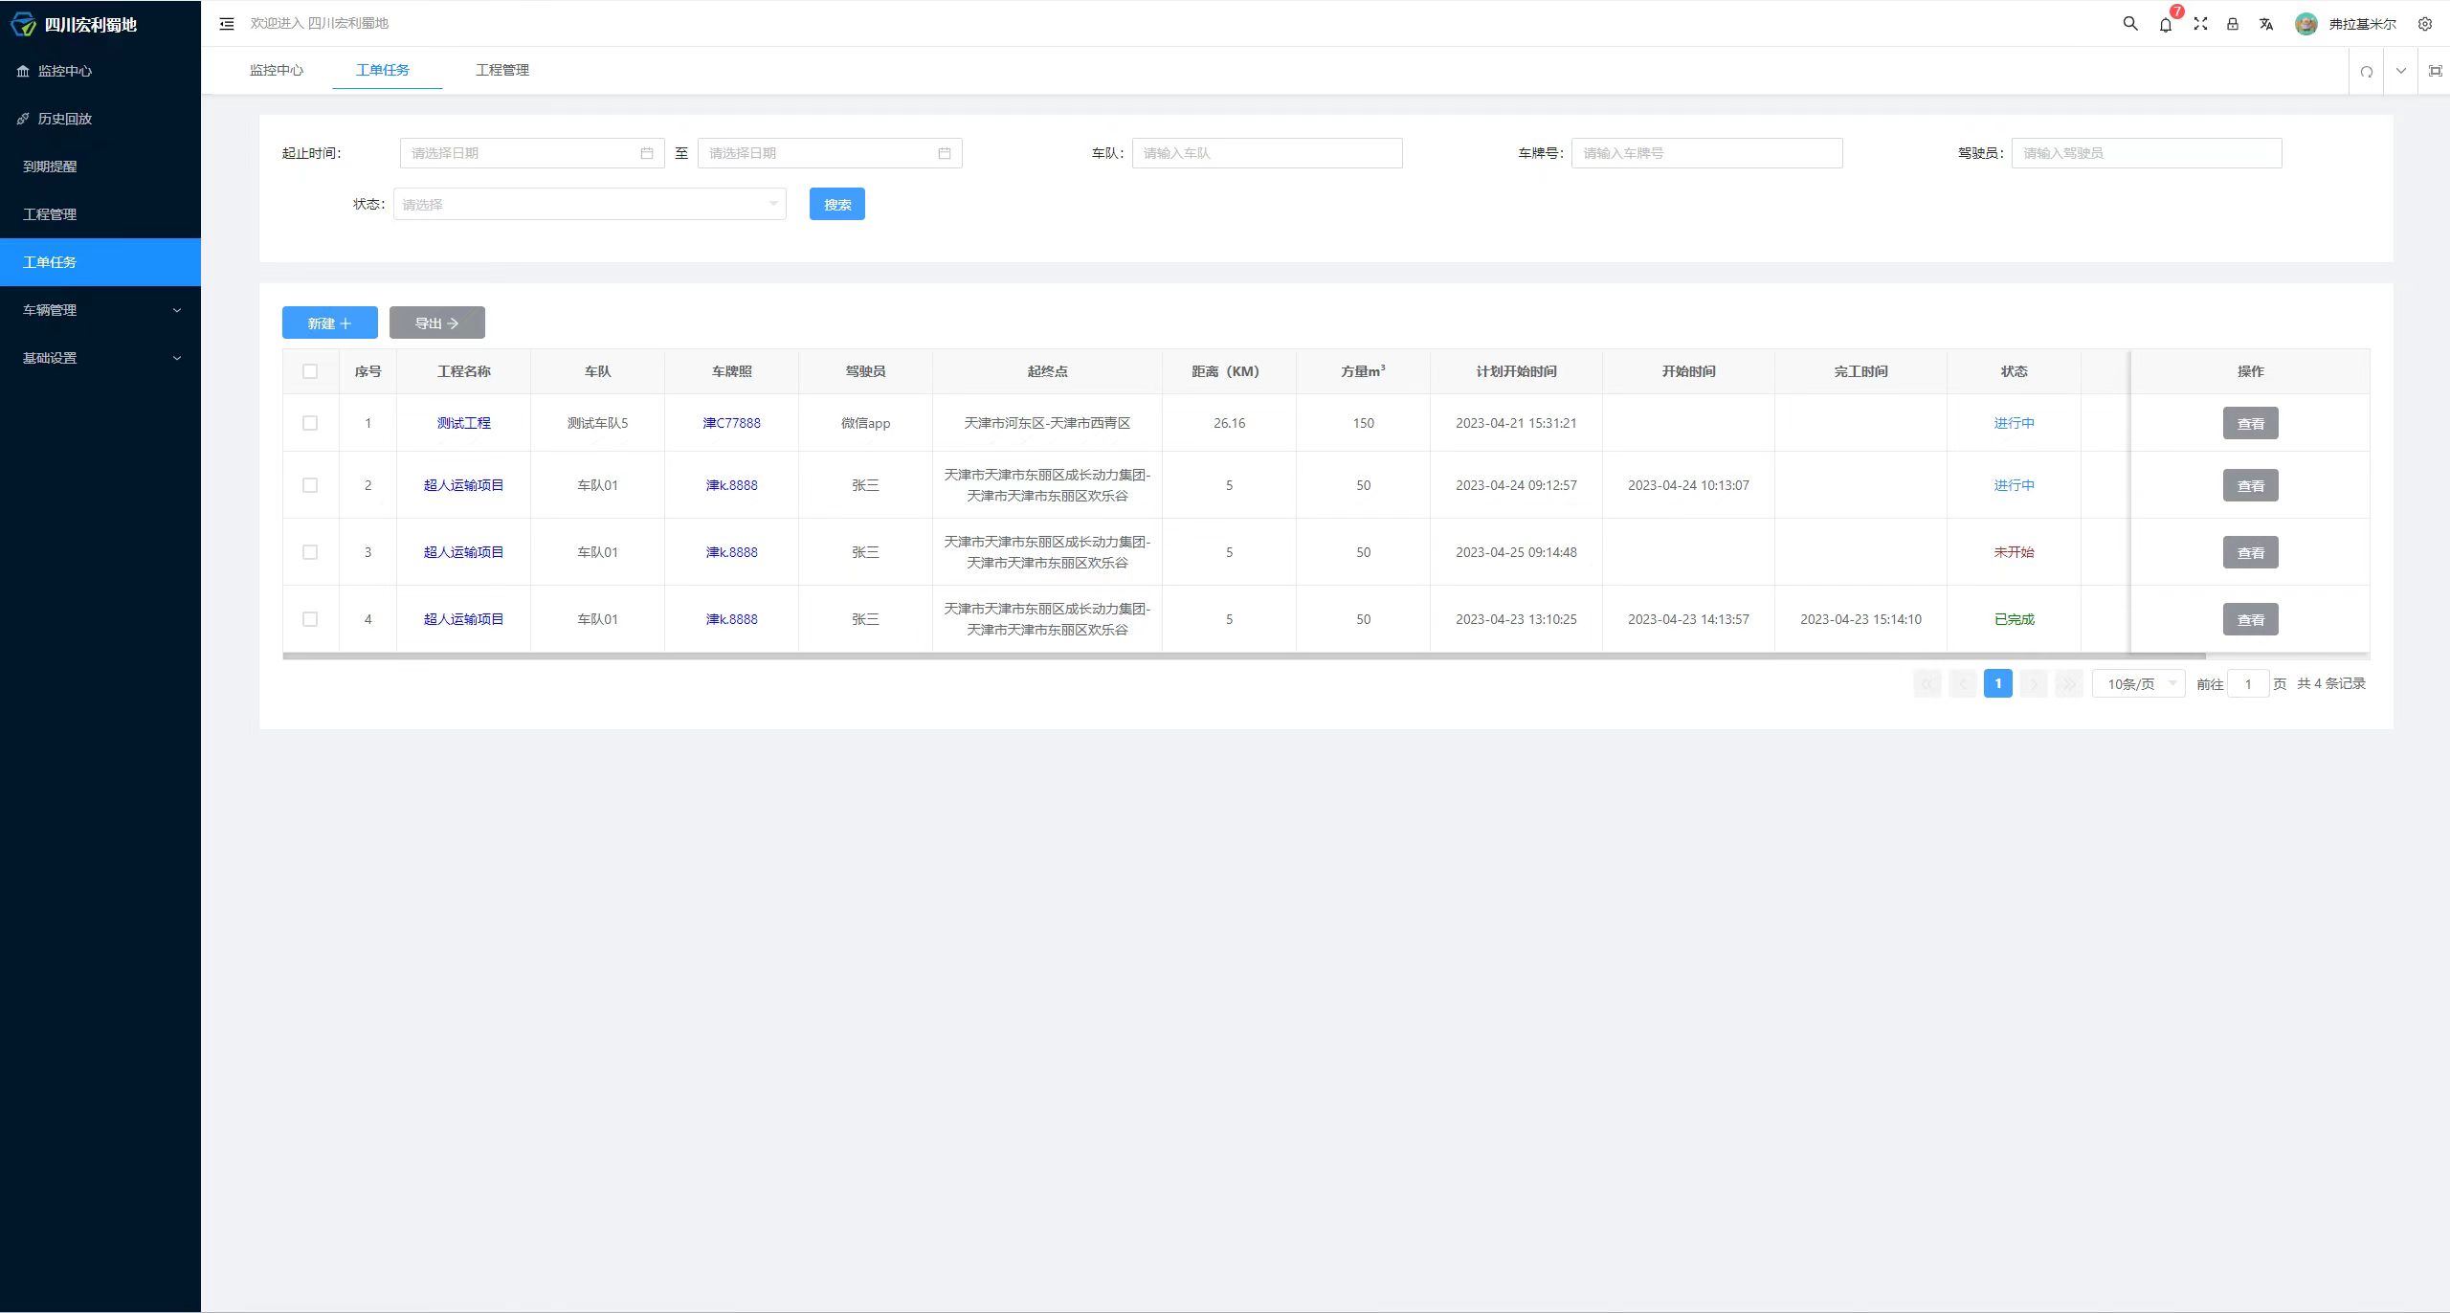Click the username 弗拉基米尔
Image resolution: width=2450 pixels, height=1313 pixels.
2363,24
